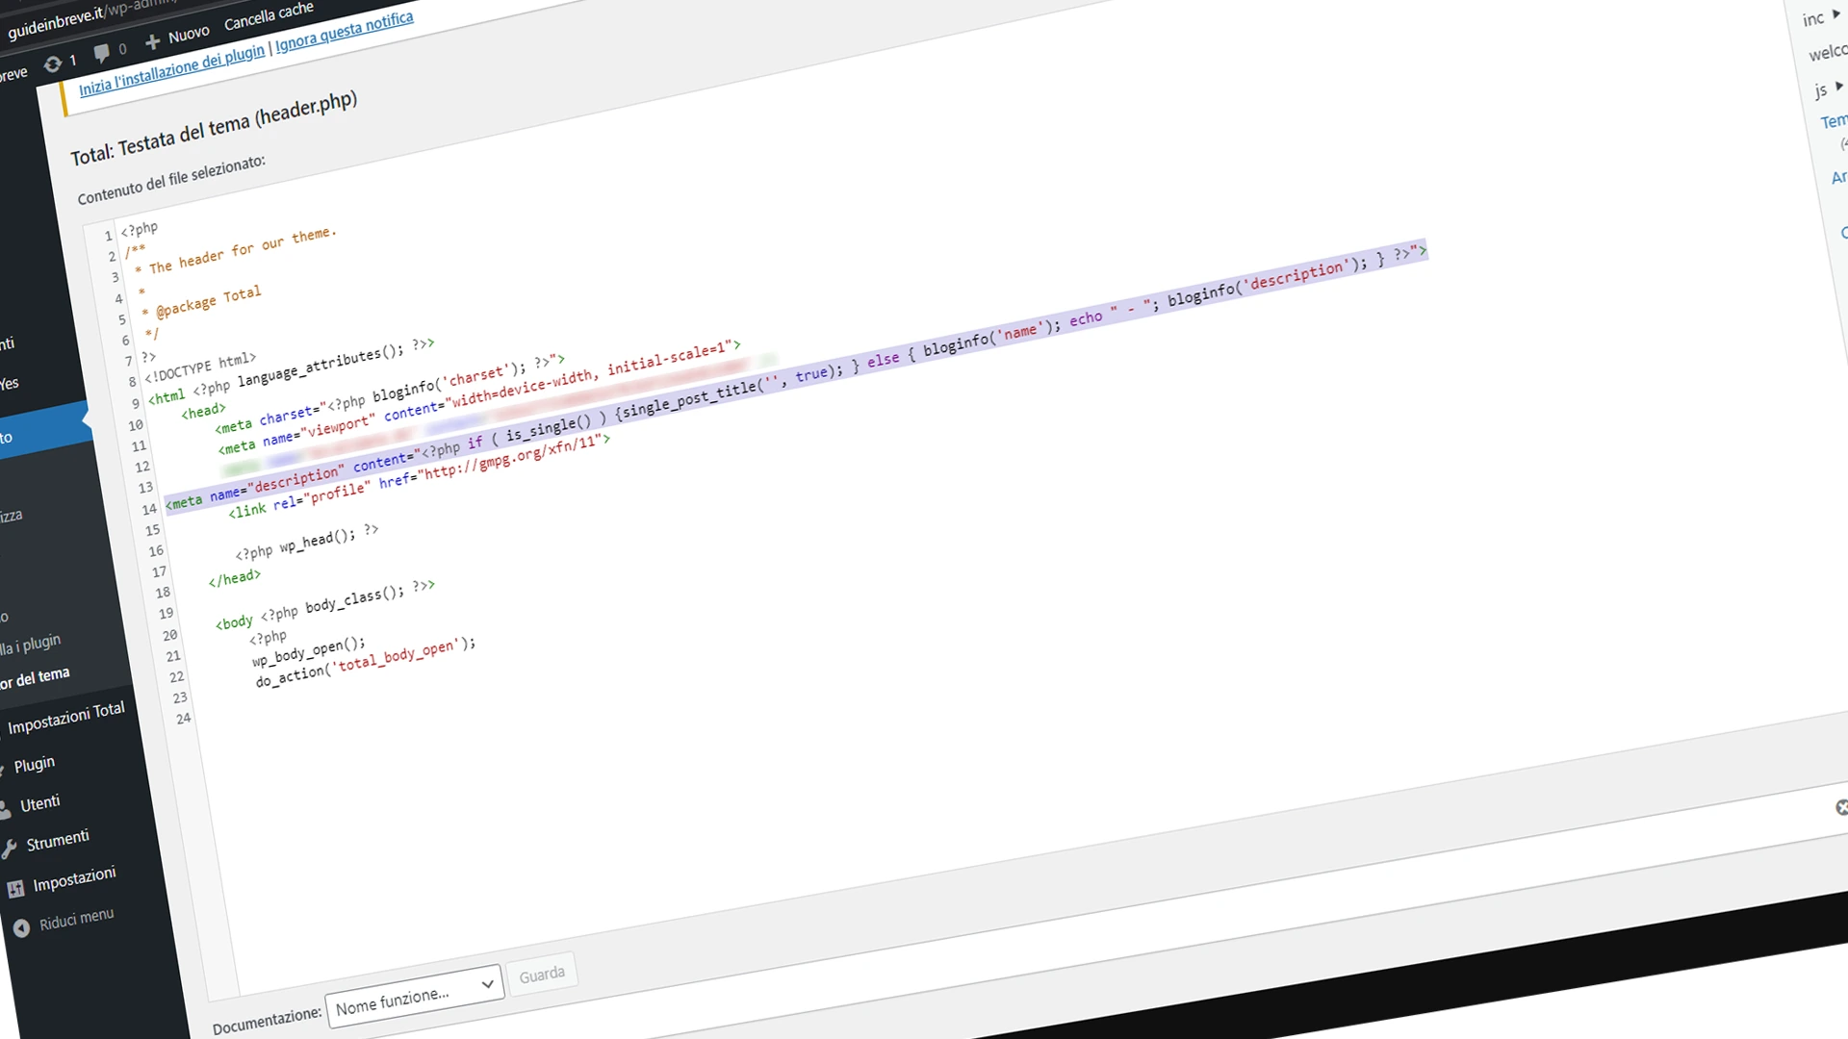Click the meta viewport code line
This screenshot has width=1848, height=1039.
click(x=479, y=398)
